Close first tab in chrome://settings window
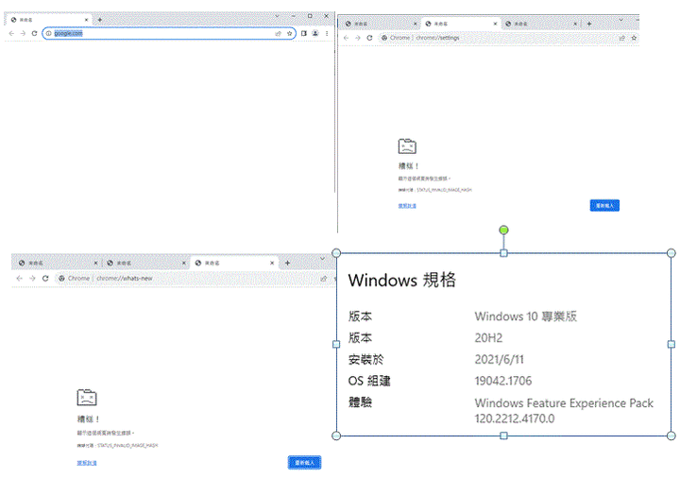 tap(415, 24)
